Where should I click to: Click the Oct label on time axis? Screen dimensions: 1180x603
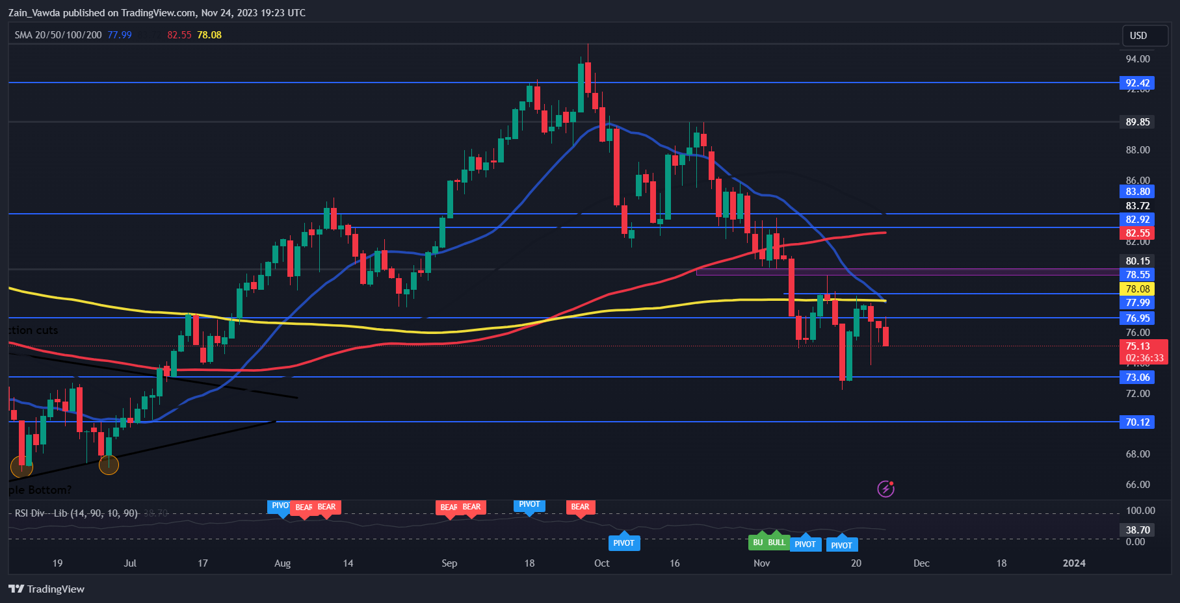tap(601, 563)
